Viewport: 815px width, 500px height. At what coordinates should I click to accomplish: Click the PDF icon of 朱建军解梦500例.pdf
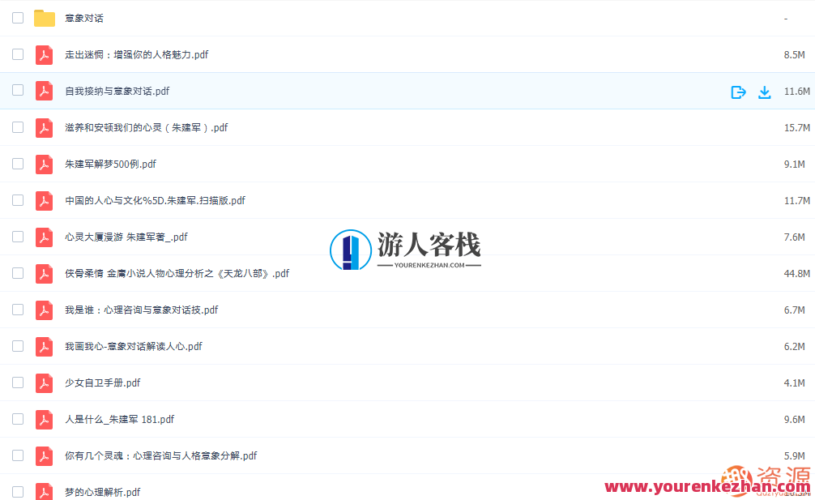pos(44,164)
